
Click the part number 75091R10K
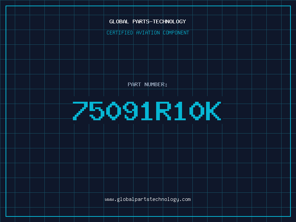pos(147,111)
